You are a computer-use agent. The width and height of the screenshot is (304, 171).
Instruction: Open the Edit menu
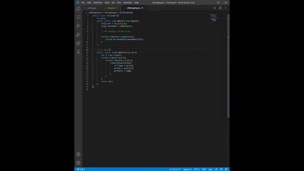coord(89,2)
